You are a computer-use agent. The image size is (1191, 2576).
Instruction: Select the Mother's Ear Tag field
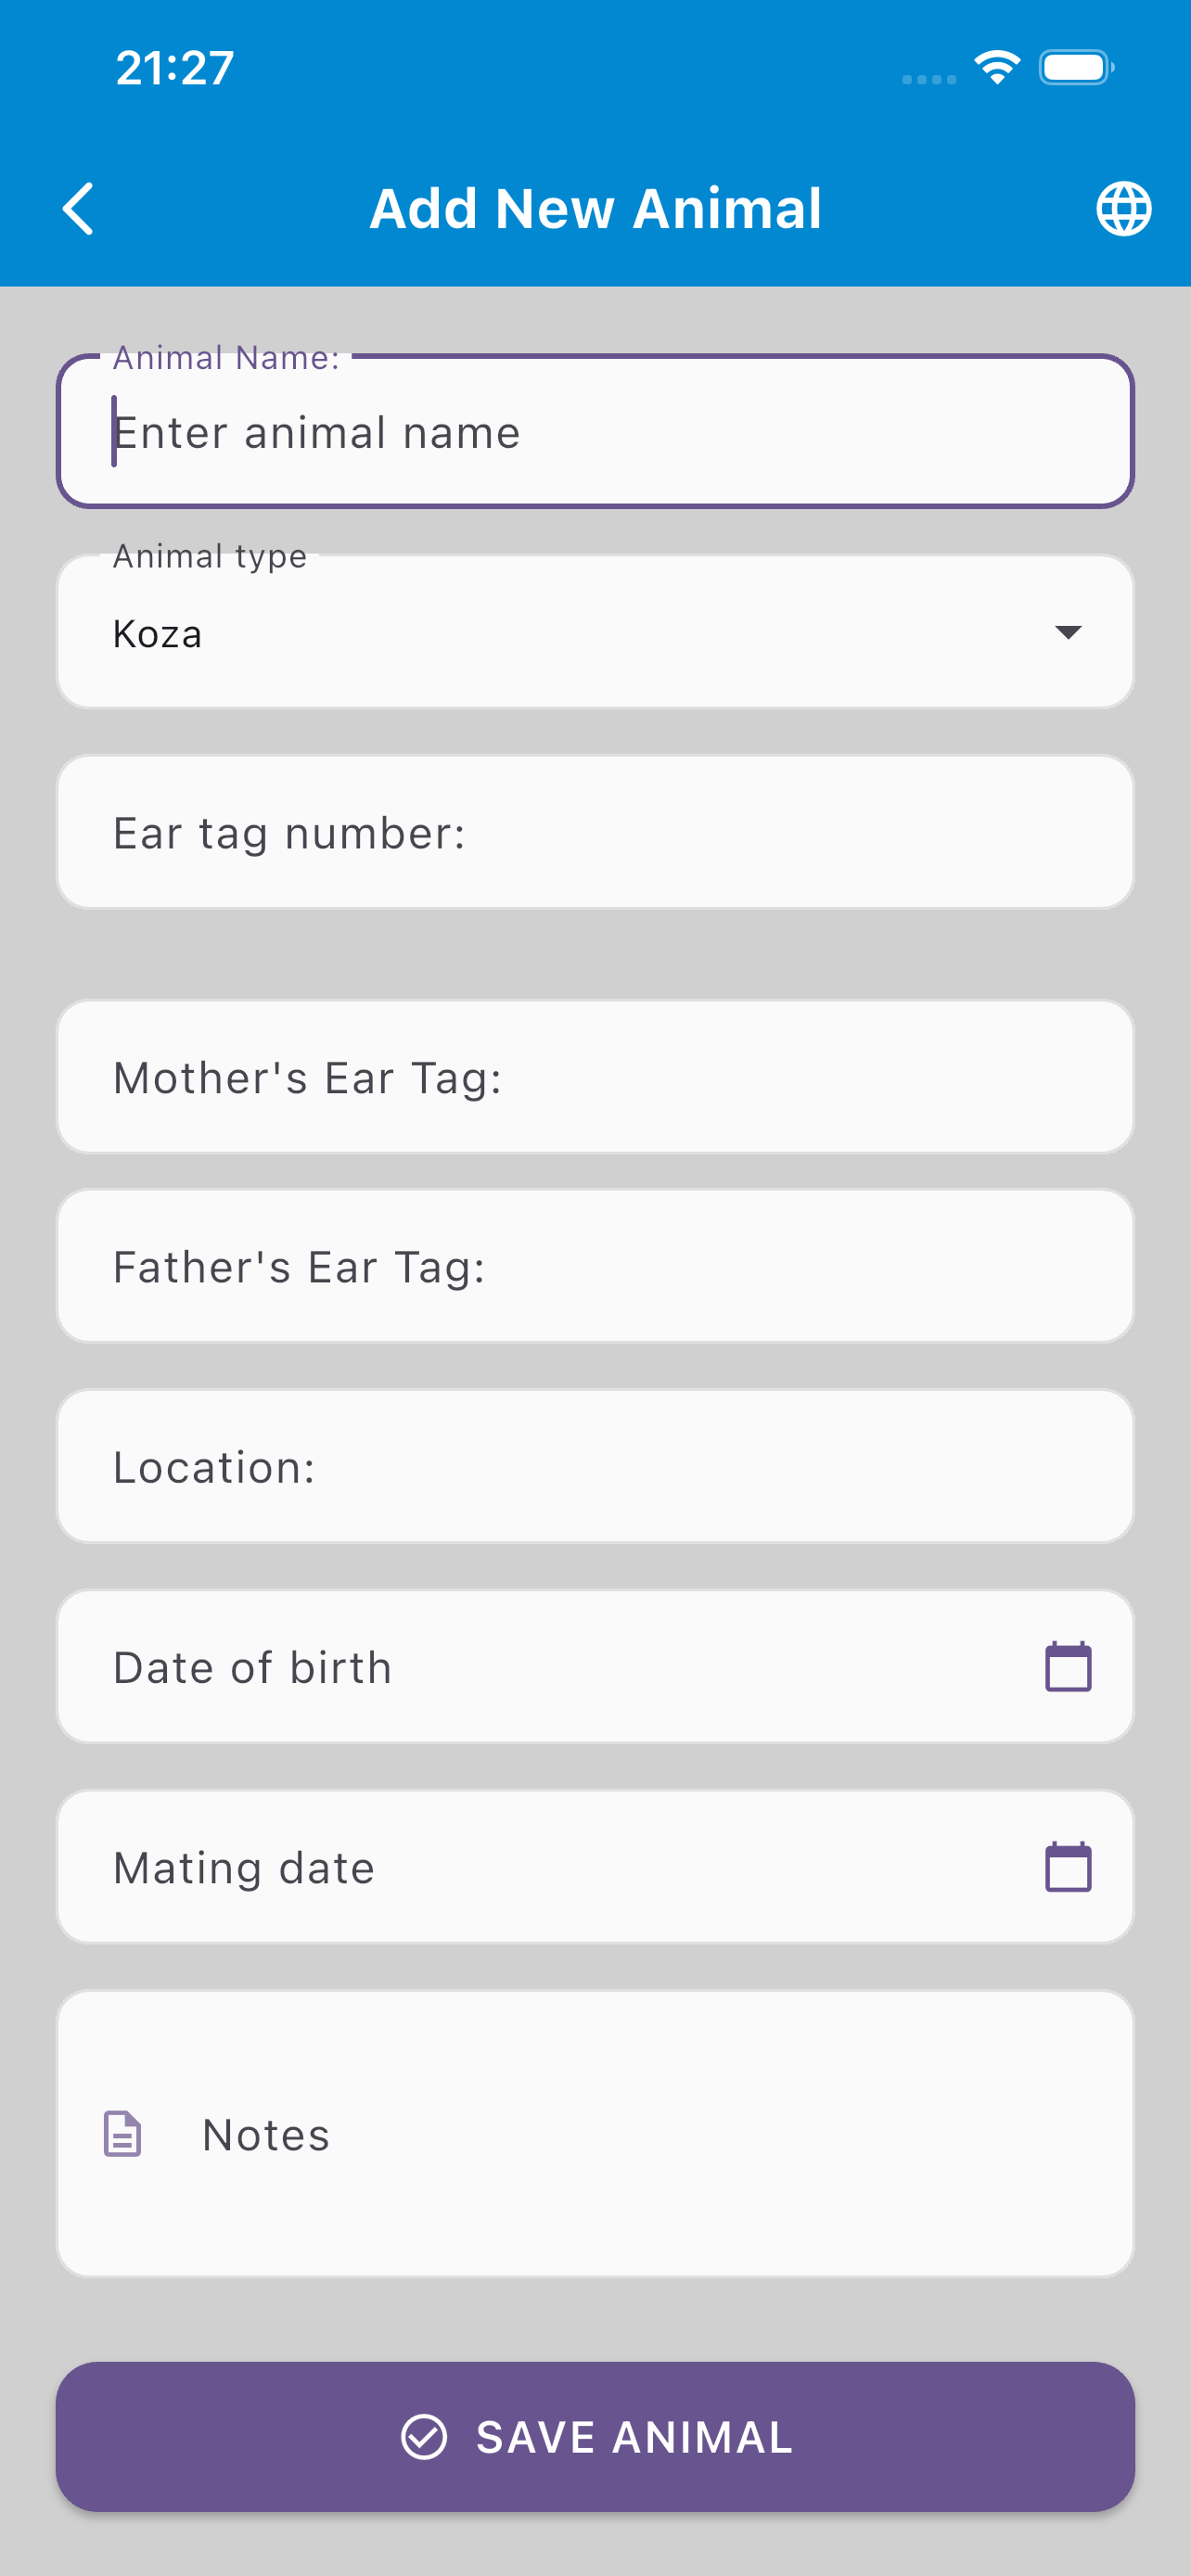(x=595, y=1077)
